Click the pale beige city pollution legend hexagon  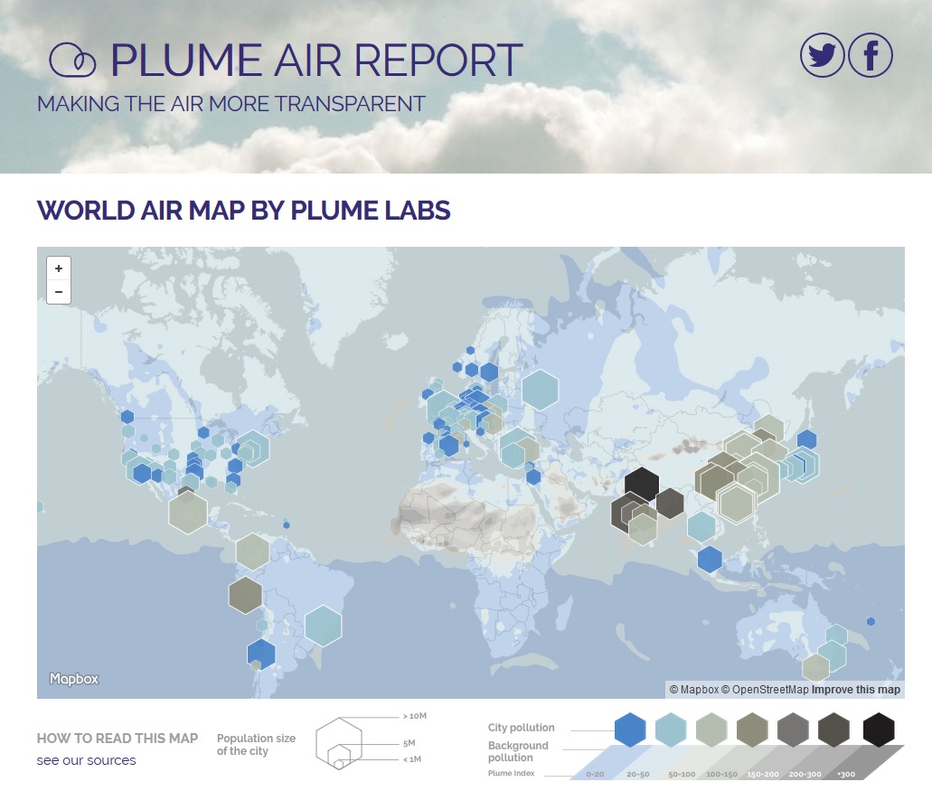point(711,730)
